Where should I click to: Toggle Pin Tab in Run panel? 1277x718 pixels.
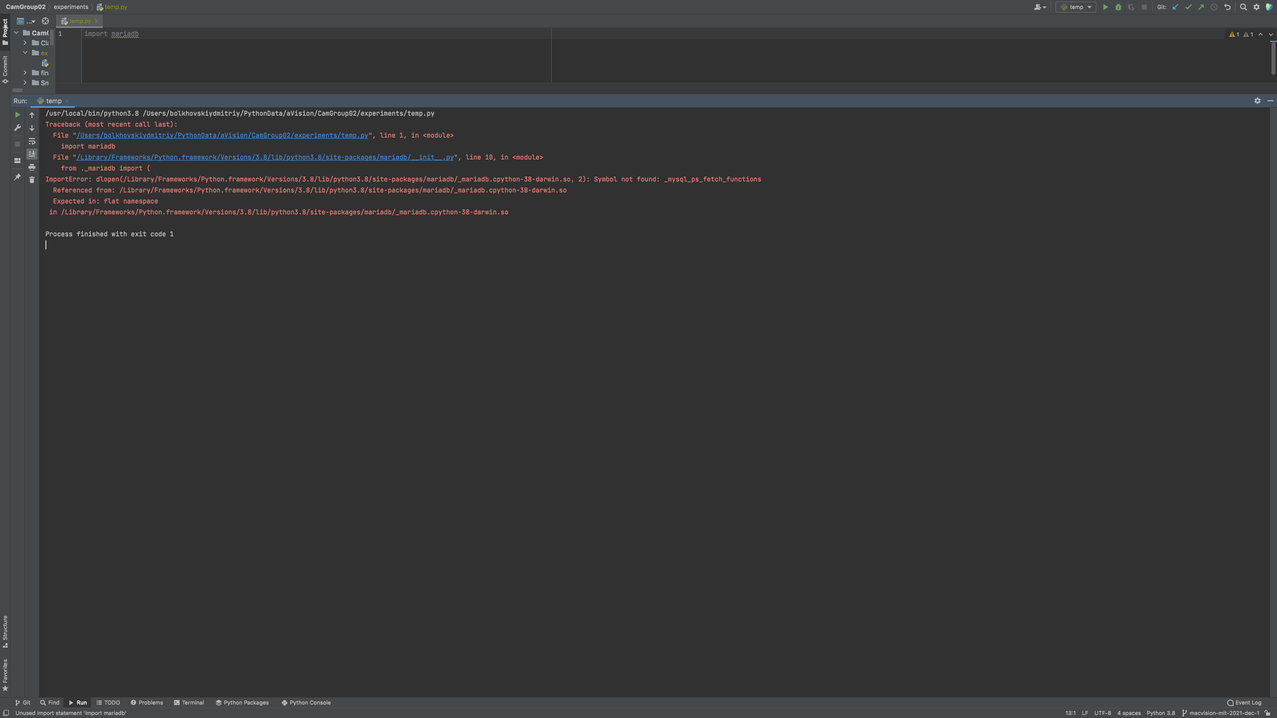tap(17, 177)
